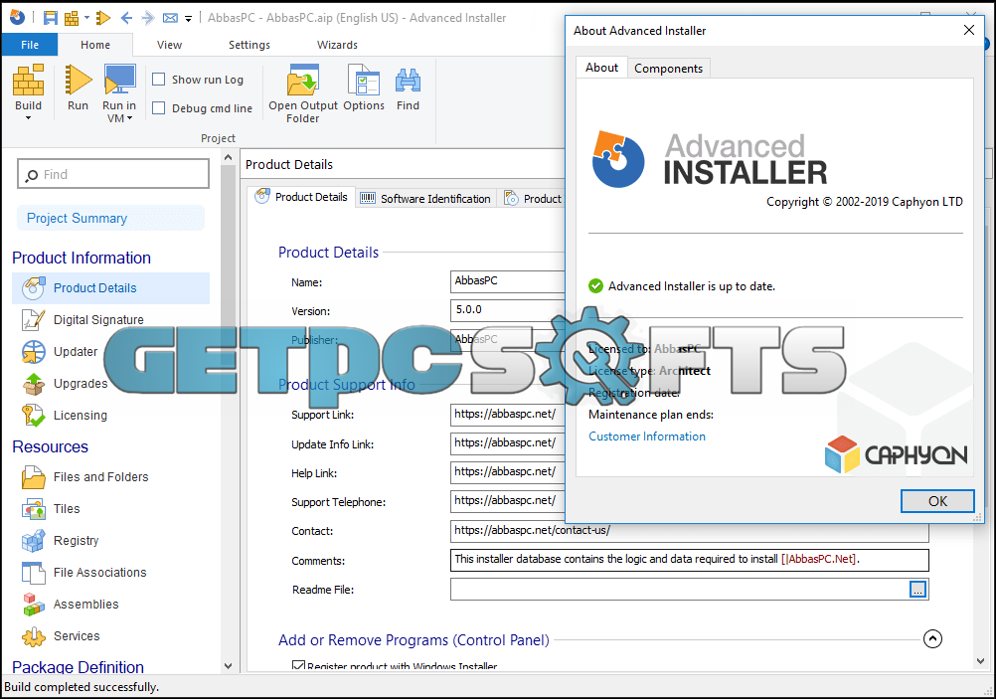
Task: Select the Product Details page tab
Action: coord(301,197)
